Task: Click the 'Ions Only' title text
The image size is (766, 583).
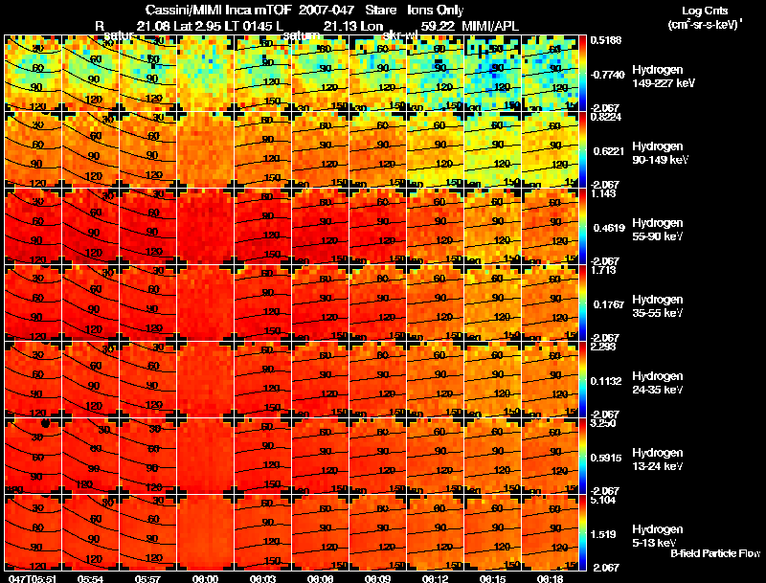Action: point(436,10)
